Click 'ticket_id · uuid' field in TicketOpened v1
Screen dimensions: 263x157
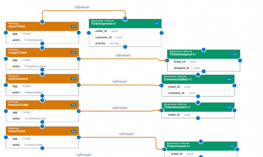tap(125, 31)
